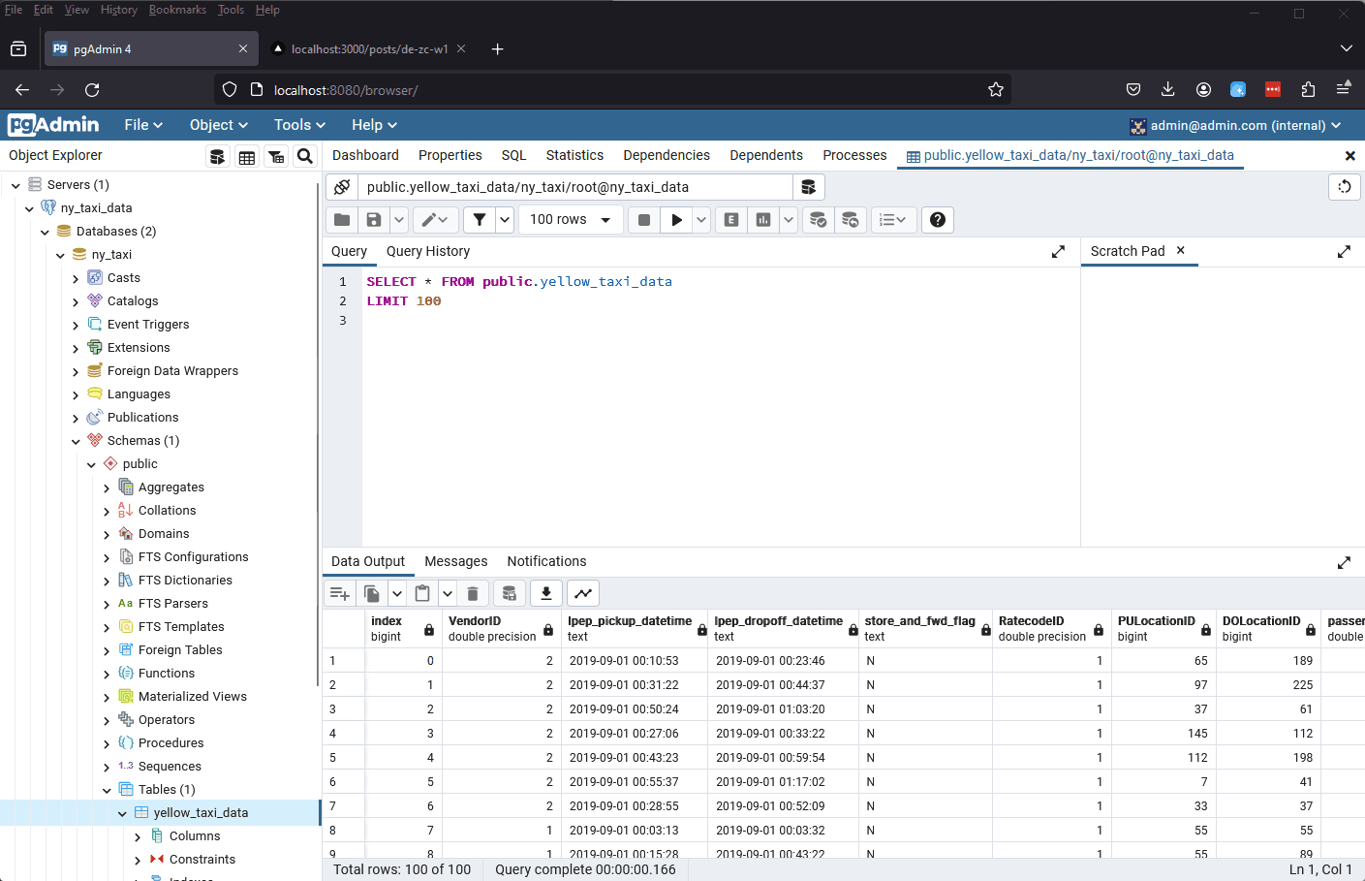Screen dimensions: 1365x881
Task: Click the Rollback database icon
Action: pos(851,220)
